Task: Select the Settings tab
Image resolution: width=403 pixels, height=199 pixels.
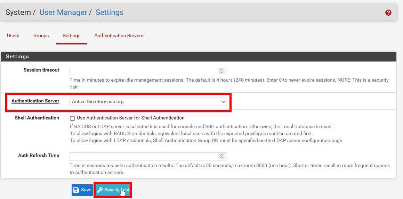Action: 72,35
